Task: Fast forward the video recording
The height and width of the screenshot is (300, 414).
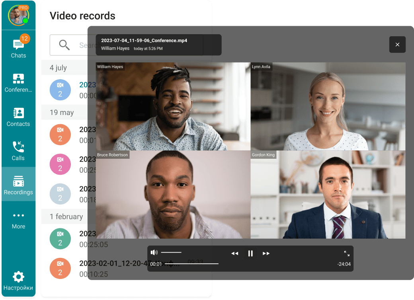Action: [x=266, y=253]
